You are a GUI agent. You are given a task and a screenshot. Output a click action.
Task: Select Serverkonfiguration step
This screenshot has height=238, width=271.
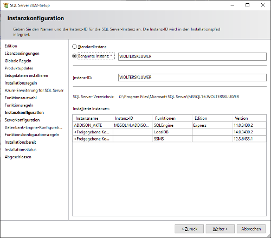[x=22, y=120]
